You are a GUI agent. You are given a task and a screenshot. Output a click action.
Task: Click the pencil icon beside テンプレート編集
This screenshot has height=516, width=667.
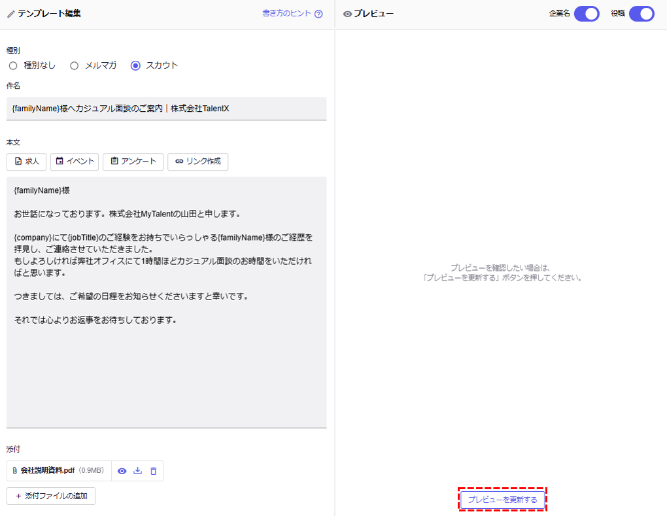coord(10,14)
